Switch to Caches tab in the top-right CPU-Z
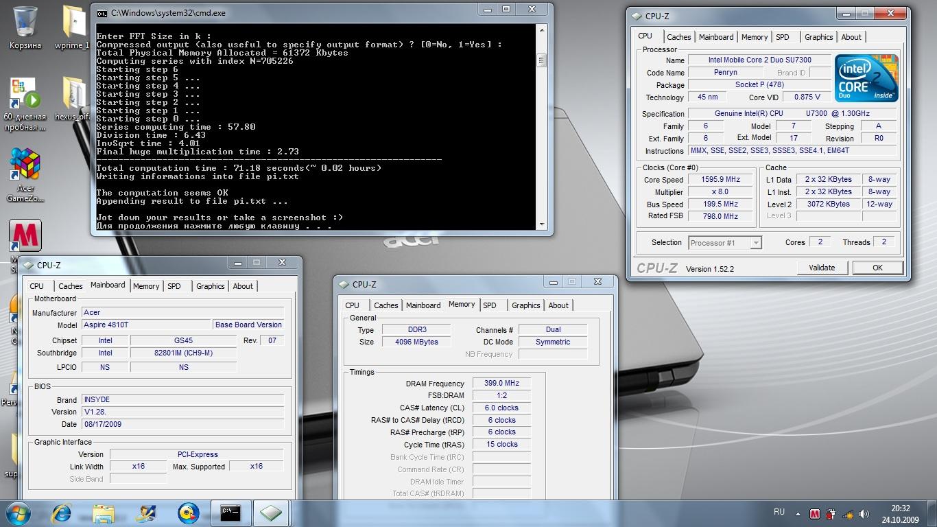 [x=678, y=37]
